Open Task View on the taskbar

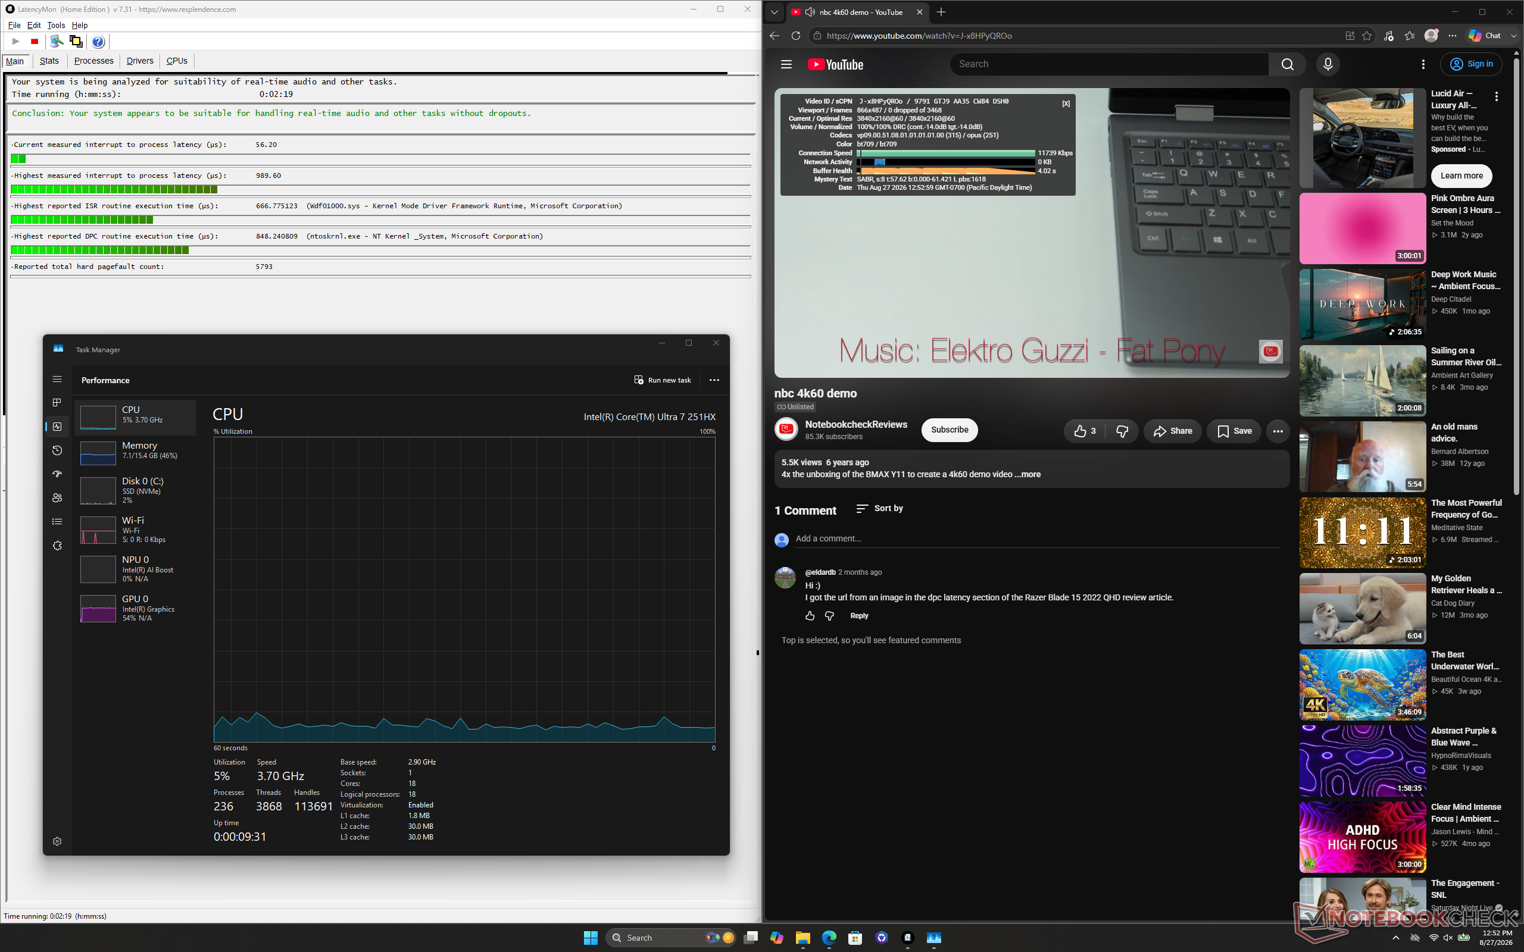(x=751, y=938)
